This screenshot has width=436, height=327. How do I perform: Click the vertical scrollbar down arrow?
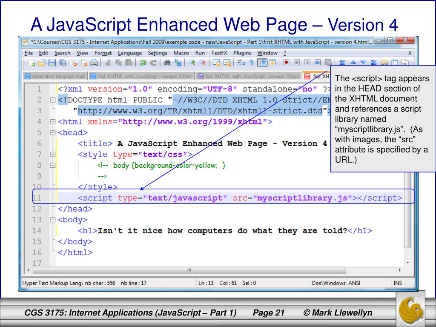tap(408, 262)
